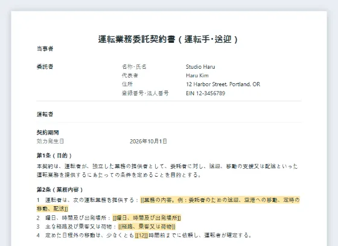Select the date 2026年10月1日
Viewport: 338px width, 246px height.
148,141
